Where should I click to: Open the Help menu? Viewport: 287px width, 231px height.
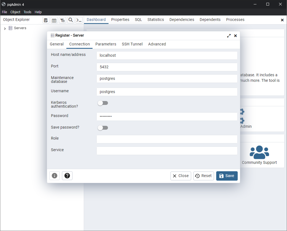[x=38, y=12]
